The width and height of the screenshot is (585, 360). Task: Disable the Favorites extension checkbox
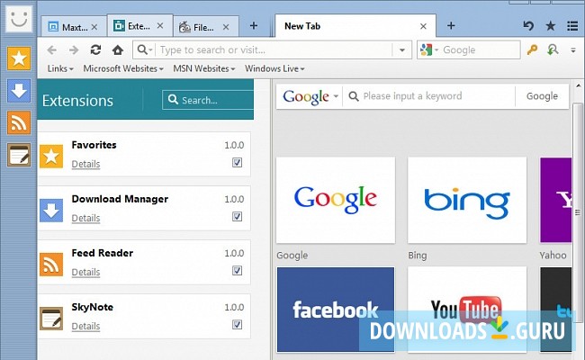(x=237, y=162)
